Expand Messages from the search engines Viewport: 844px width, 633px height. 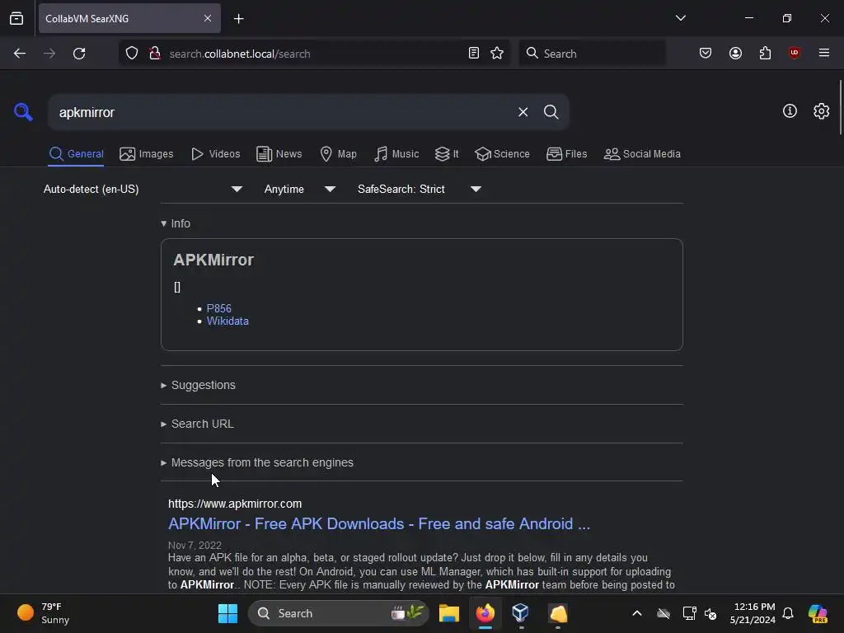point(257,463)
